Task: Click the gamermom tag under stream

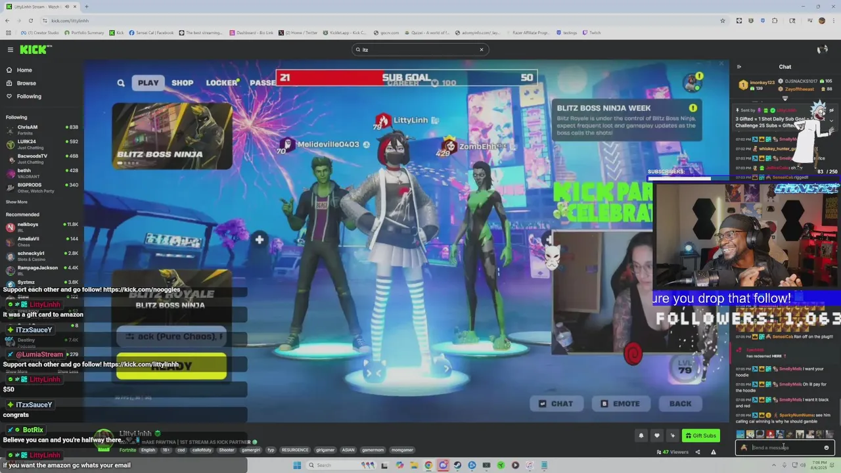Action: tap(373, 450)
